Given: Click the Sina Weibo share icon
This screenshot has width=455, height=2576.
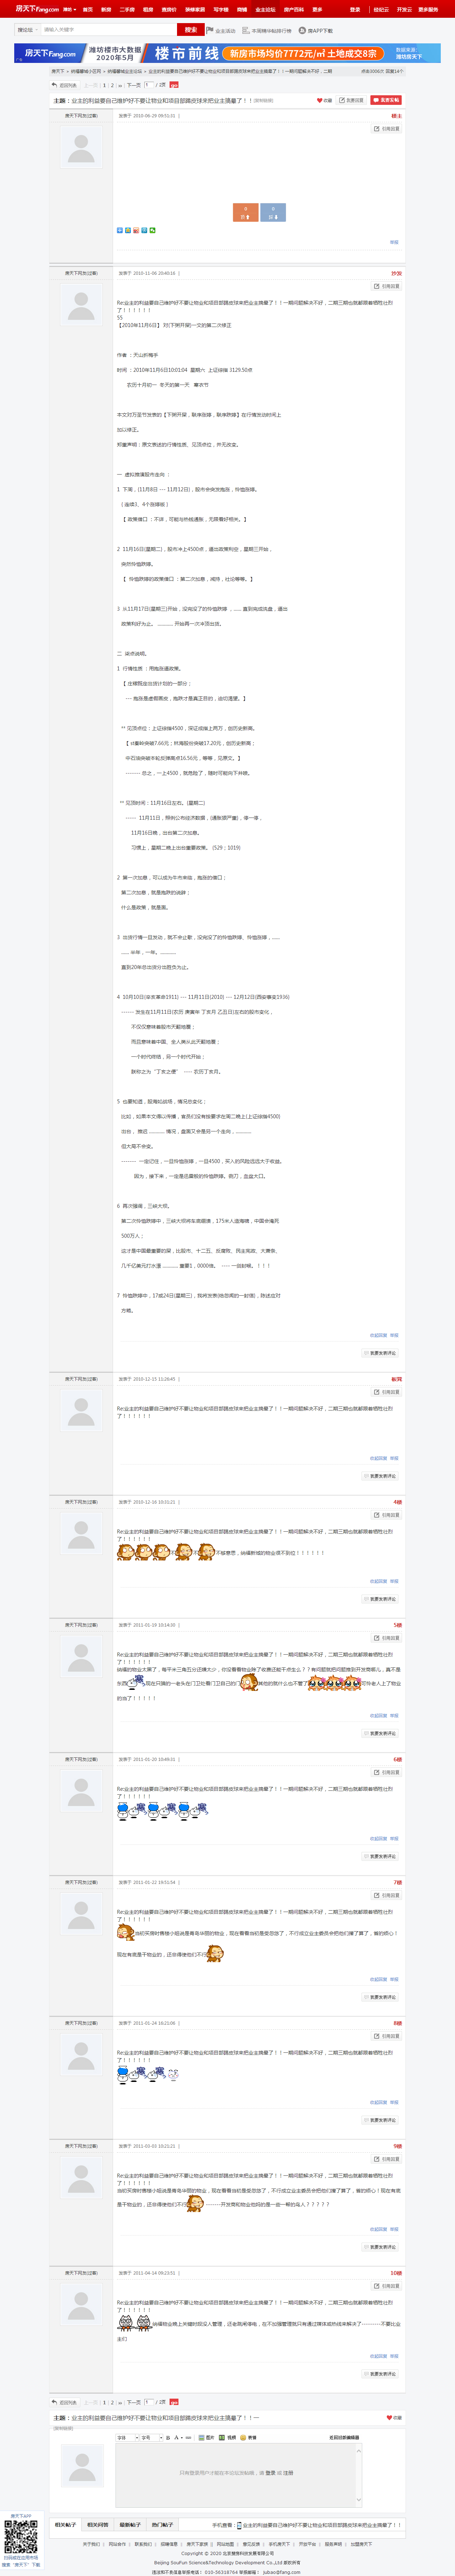Looking at the screenshot, I should click(136, 230).
